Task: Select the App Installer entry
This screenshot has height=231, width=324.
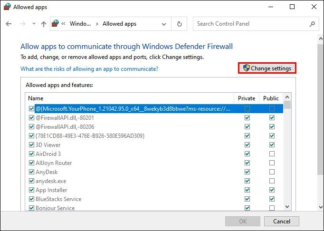Action: click(x=51, y=190)
